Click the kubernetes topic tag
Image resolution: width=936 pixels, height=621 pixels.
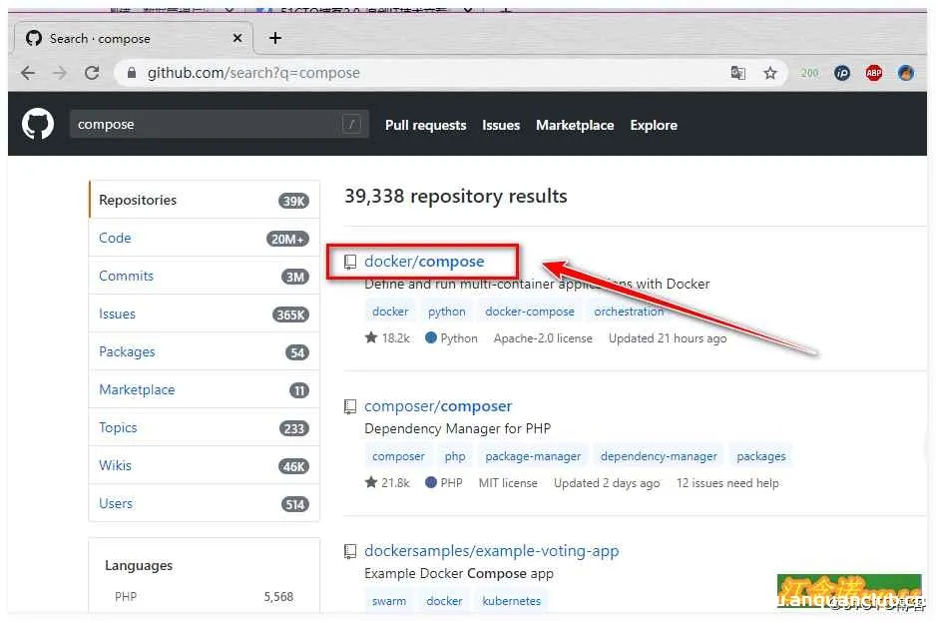point(511,600)
